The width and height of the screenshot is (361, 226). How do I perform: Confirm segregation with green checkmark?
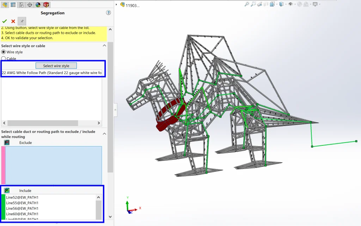point(5,21)
